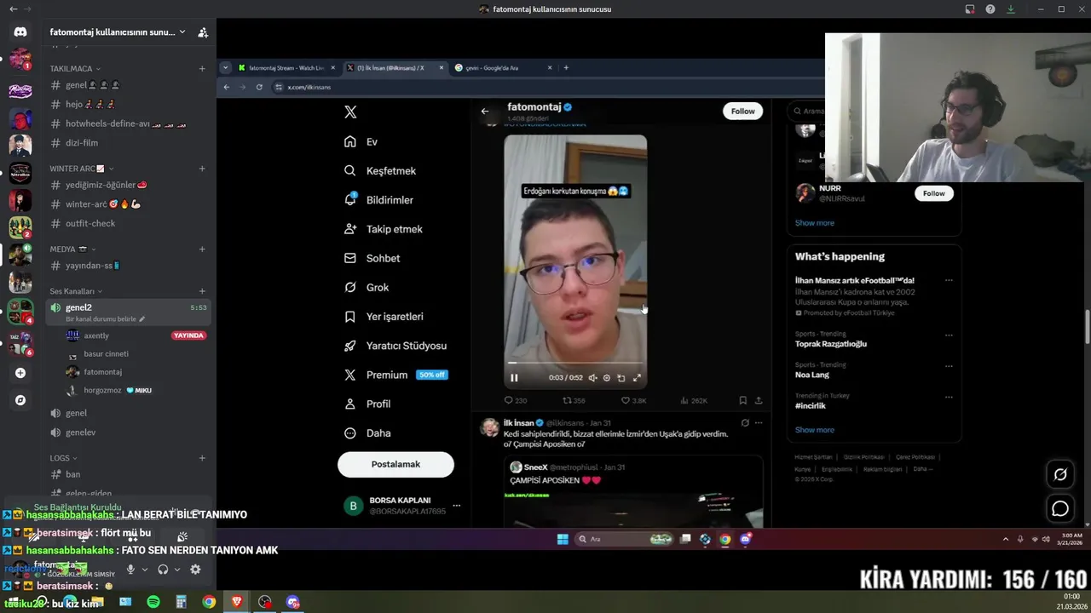1091x613 pixels.
Task: Share the video tweet
Action: coord(759,400)
